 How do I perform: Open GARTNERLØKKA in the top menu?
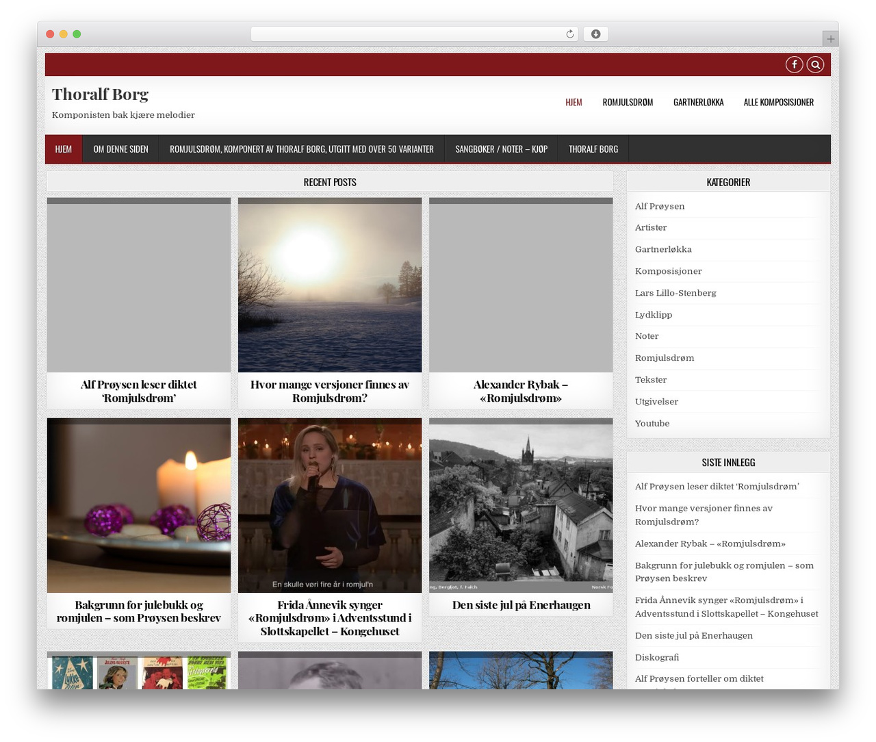(698, 103)
